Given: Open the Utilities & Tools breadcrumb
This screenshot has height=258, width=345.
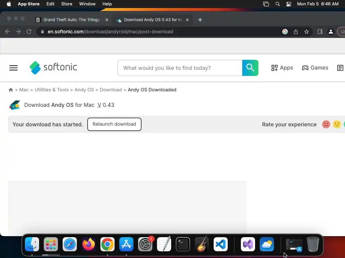Looking at the screenshot, I should 52,90.
